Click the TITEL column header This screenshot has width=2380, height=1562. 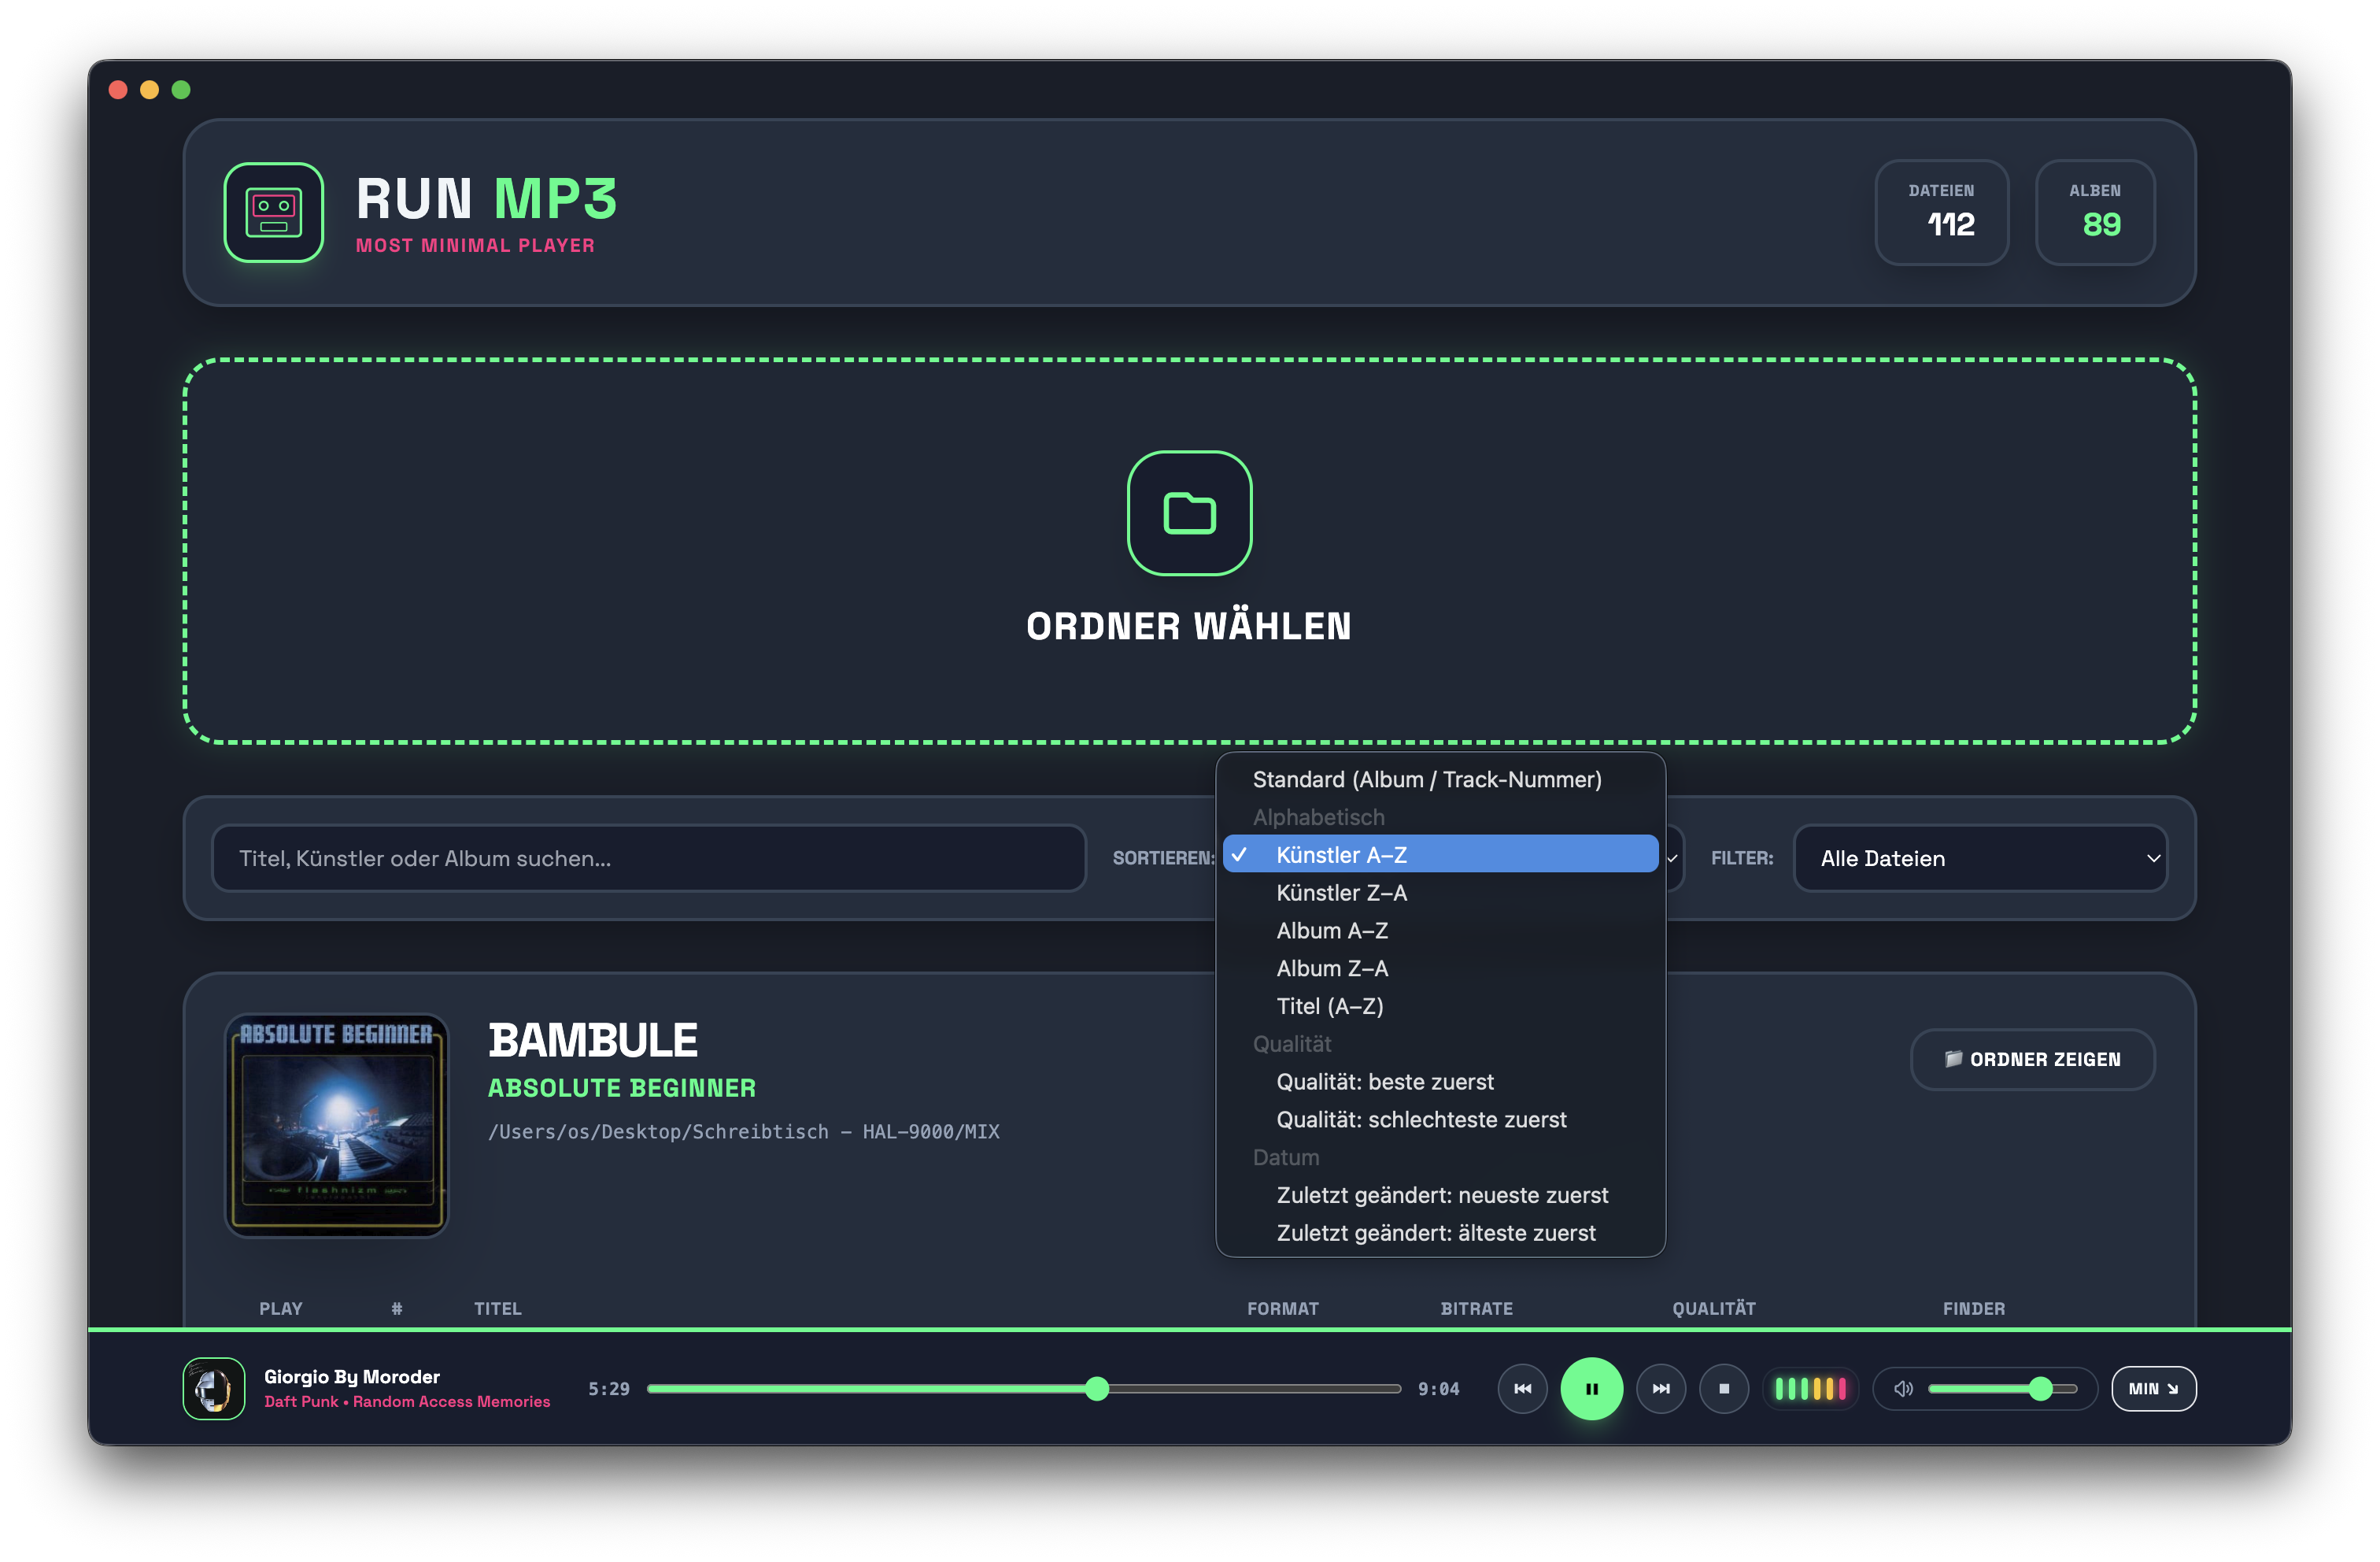click(x=497, y=1308)
